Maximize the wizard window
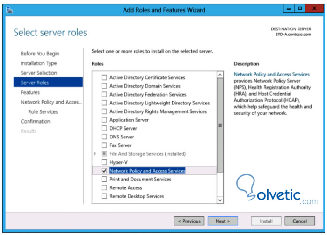The image size is (327, 235). 300,9
